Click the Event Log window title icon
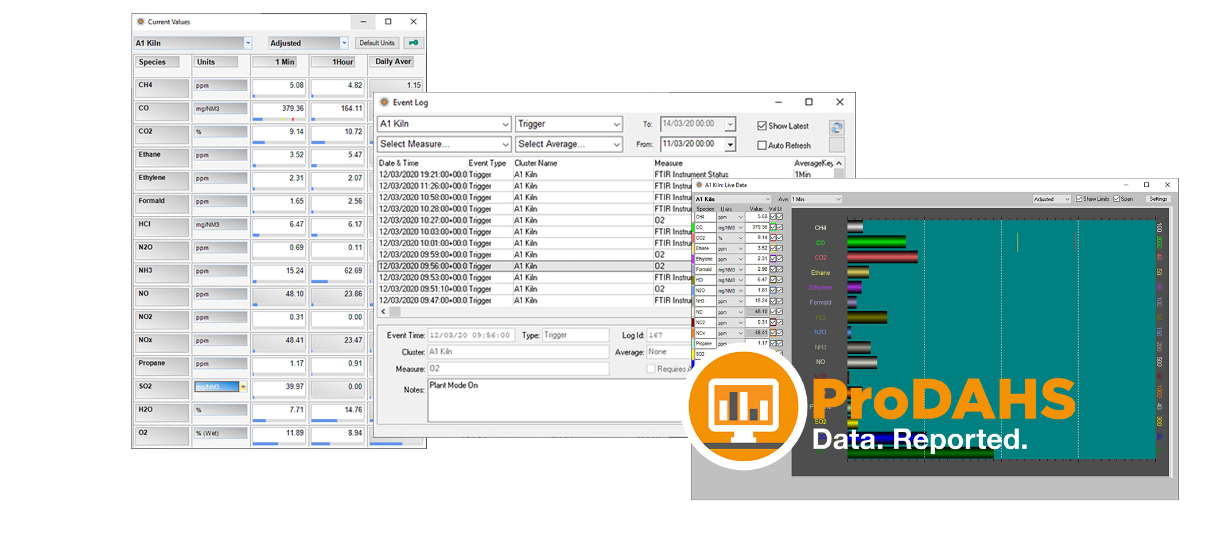The height and width of the screenshot is (545, 1205). 384,102
